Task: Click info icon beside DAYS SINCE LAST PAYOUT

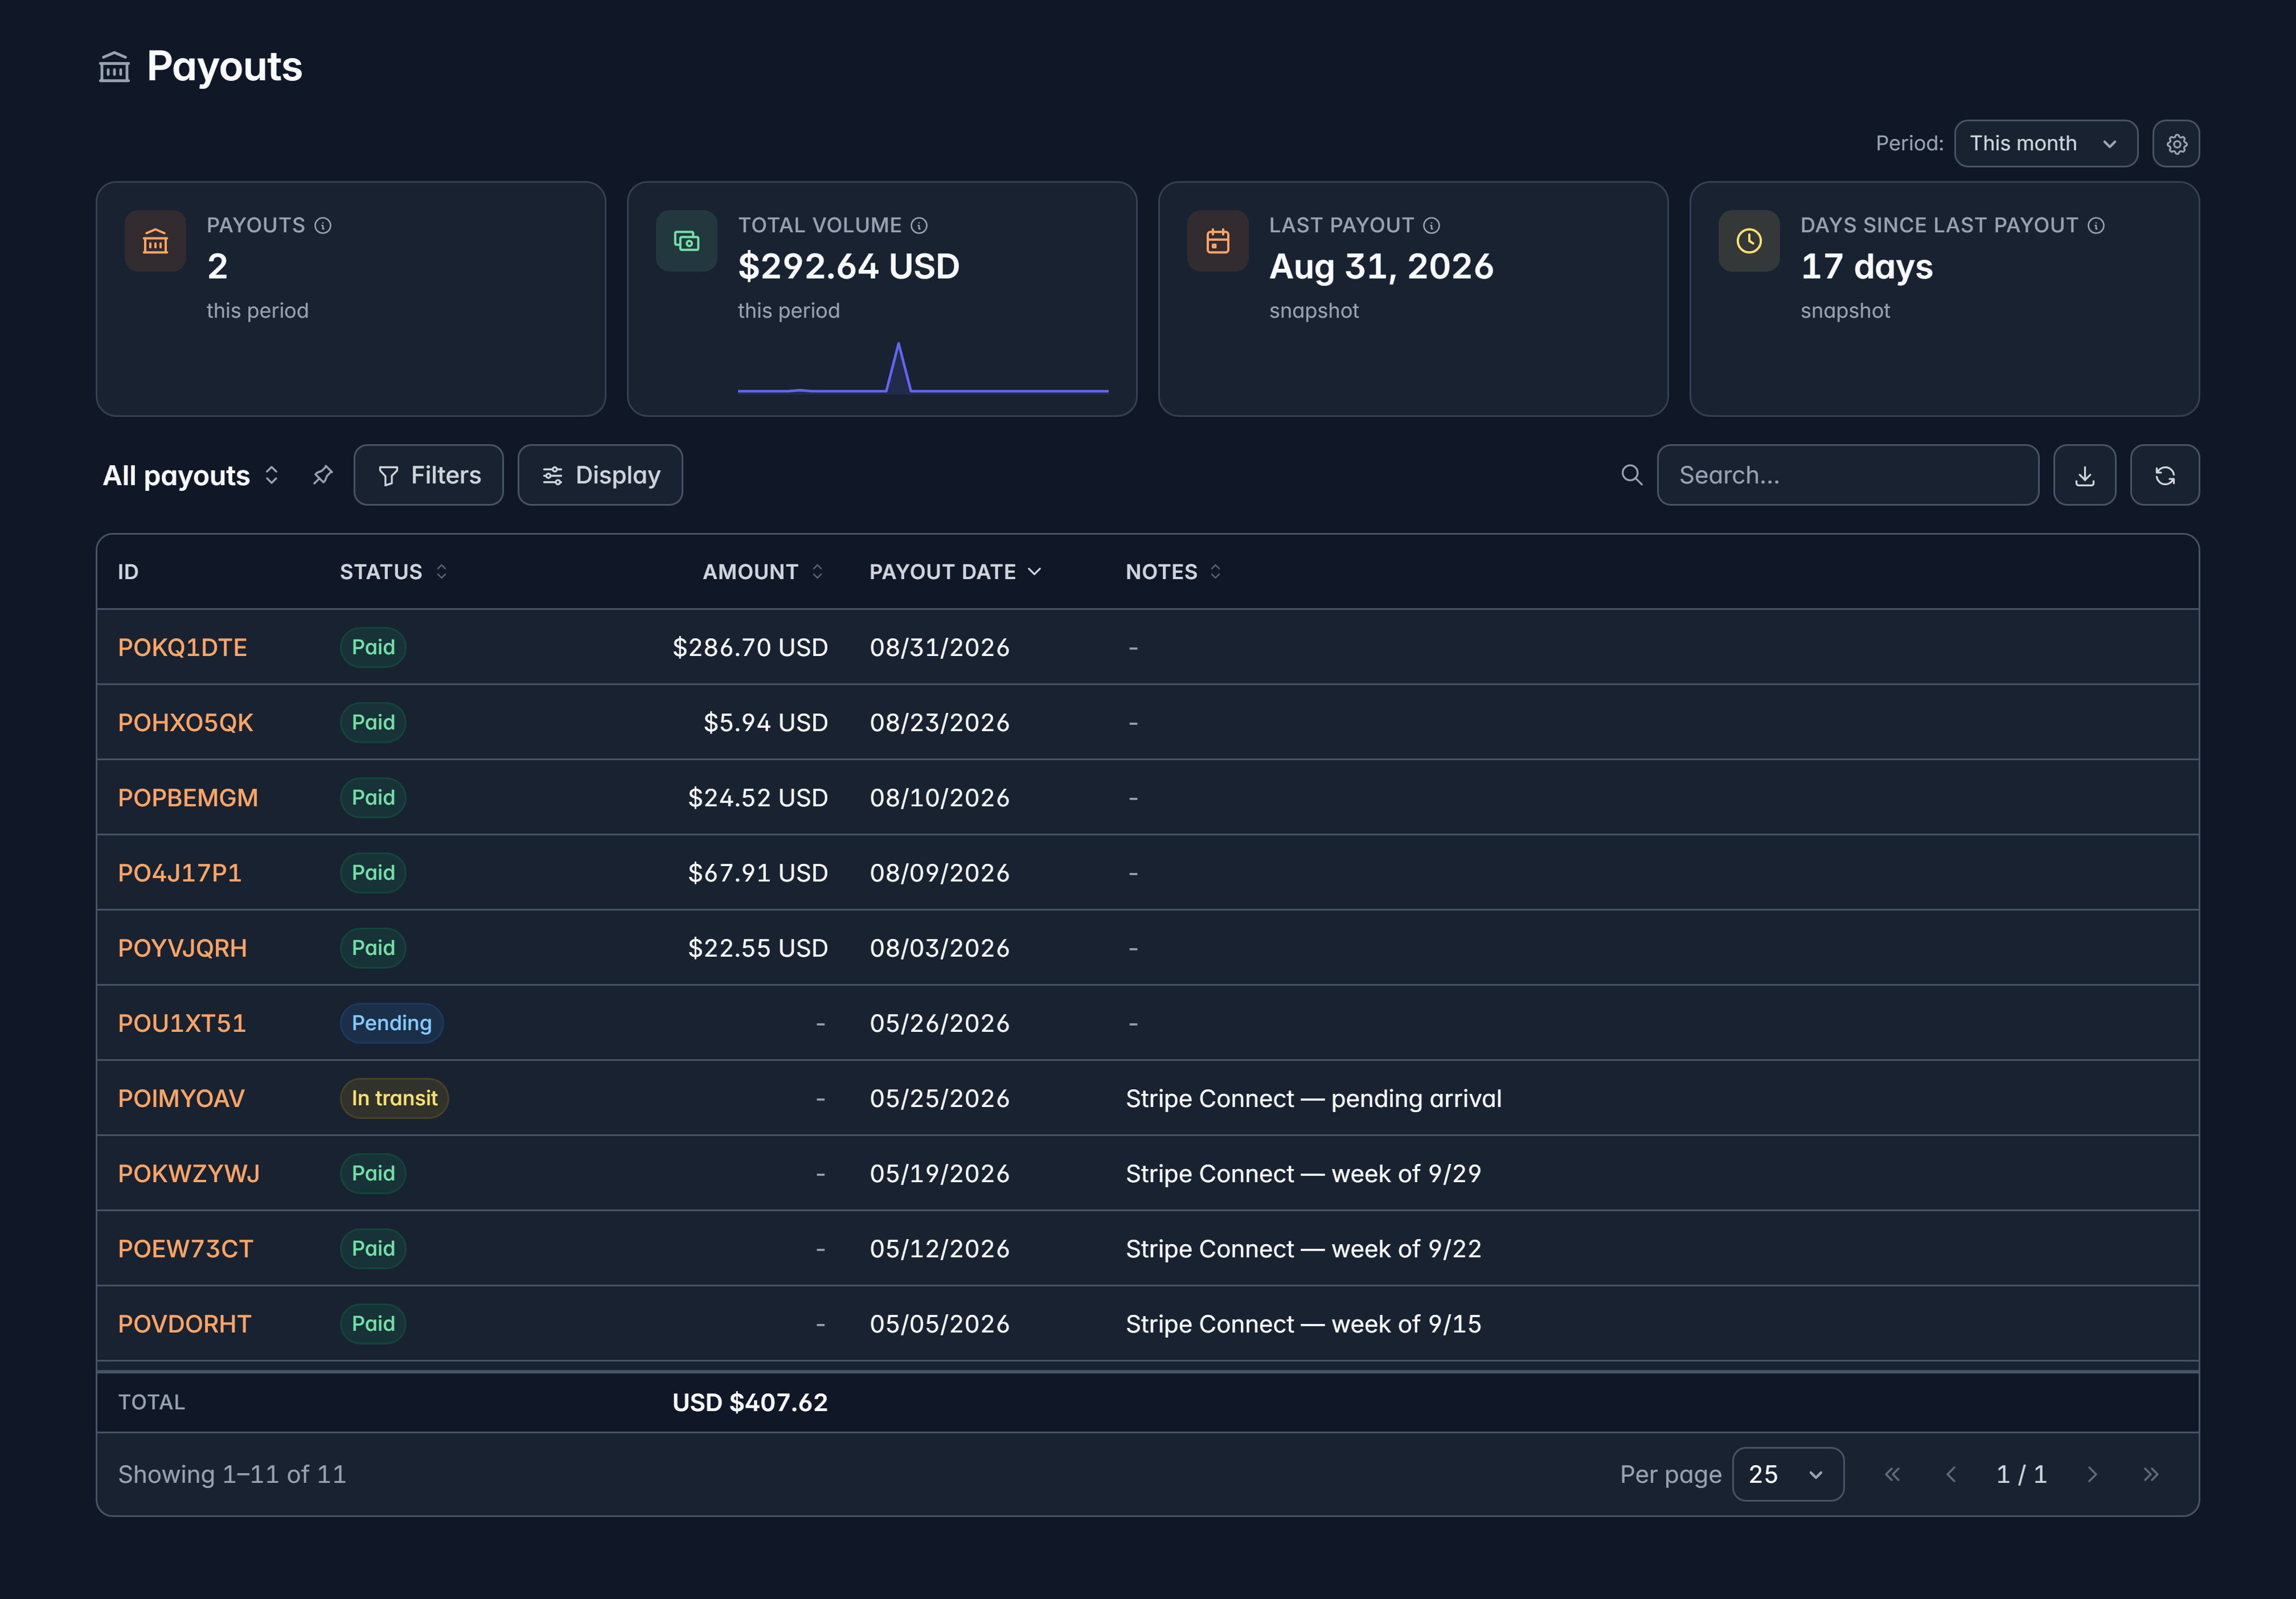Action: 2096,225
